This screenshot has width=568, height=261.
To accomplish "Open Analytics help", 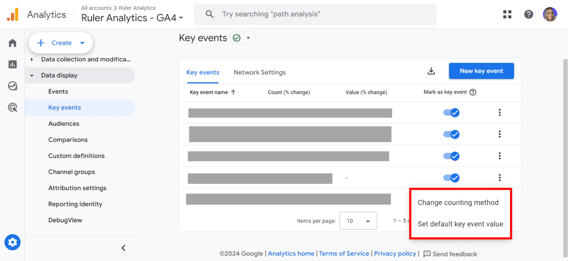I will click(528, 14).
